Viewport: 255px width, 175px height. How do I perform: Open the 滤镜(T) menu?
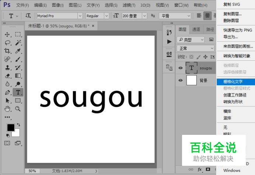pos(129,5)
